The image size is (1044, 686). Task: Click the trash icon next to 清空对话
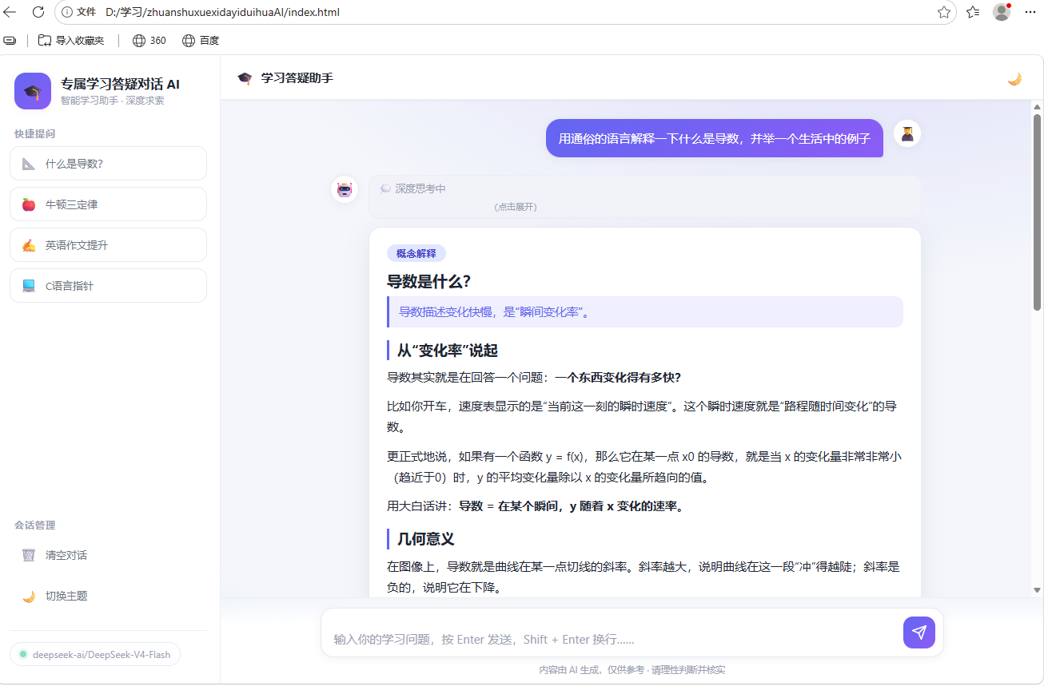point(29,555)
